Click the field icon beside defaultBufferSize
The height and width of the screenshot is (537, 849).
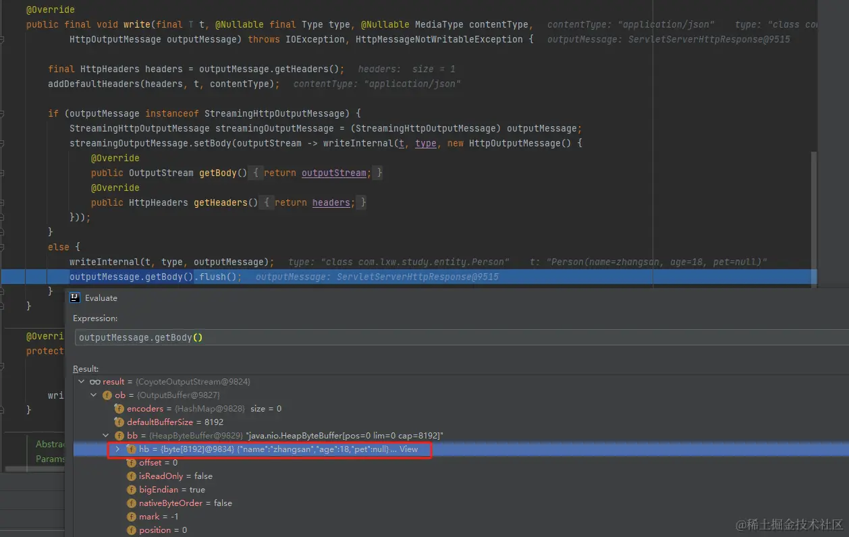[x=119, y=422]
